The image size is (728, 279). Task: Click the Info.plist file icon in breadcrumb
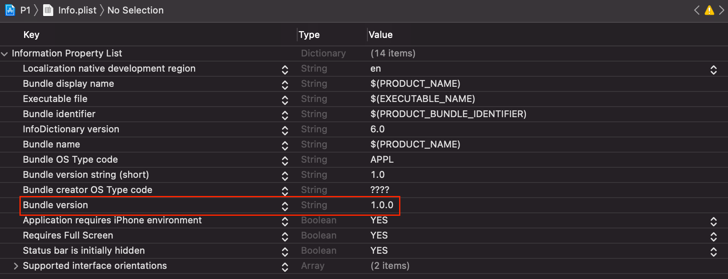(49, 10)
